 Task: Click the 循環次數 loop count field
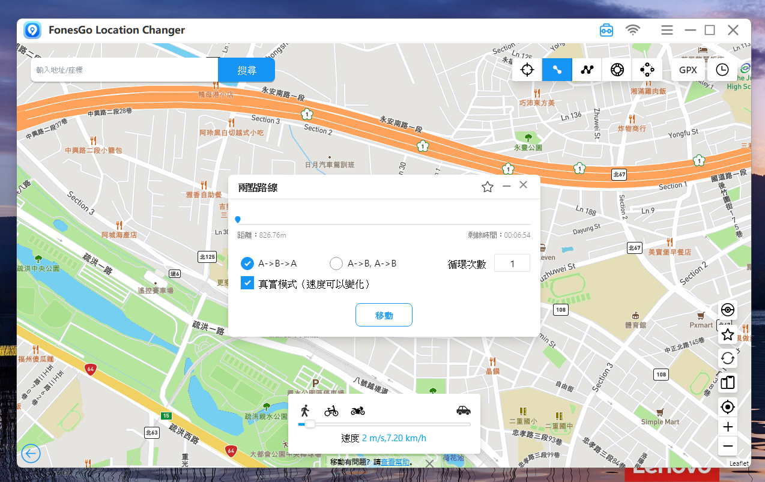coord(512,264)
